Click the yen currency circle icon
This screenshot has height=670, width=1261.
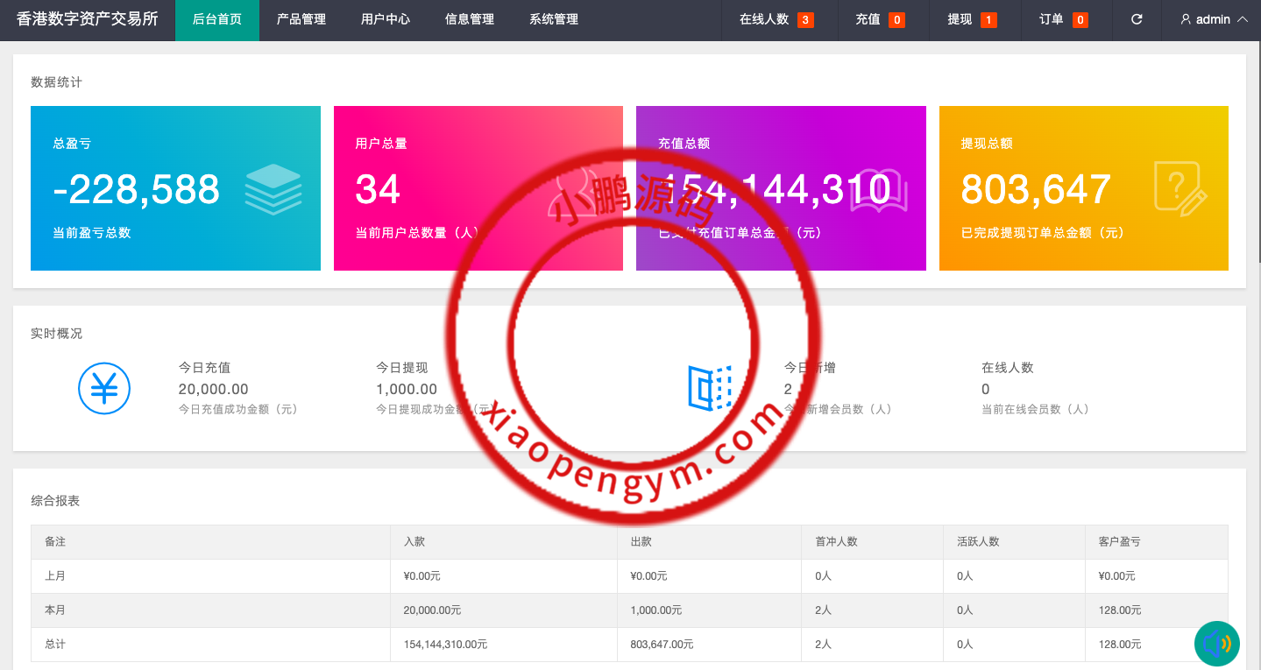pos(104,388)
